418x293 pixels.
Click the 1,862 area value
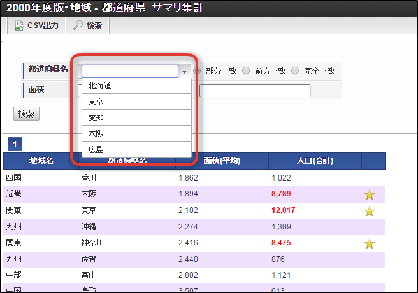188,178
